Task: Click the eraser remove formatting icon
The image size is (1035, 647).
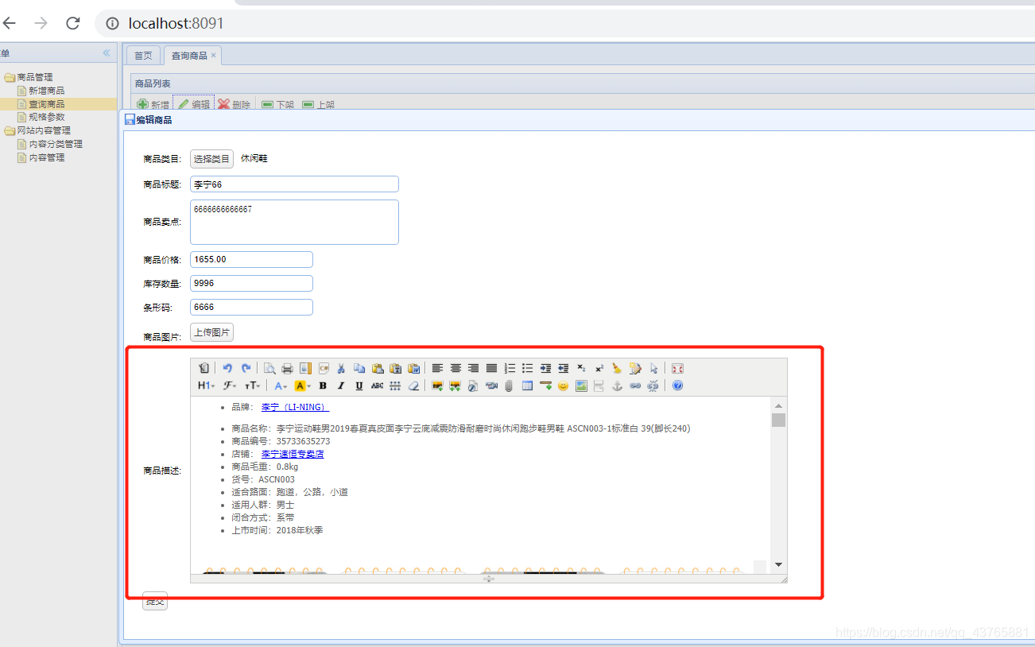Action: click(413, 385)
